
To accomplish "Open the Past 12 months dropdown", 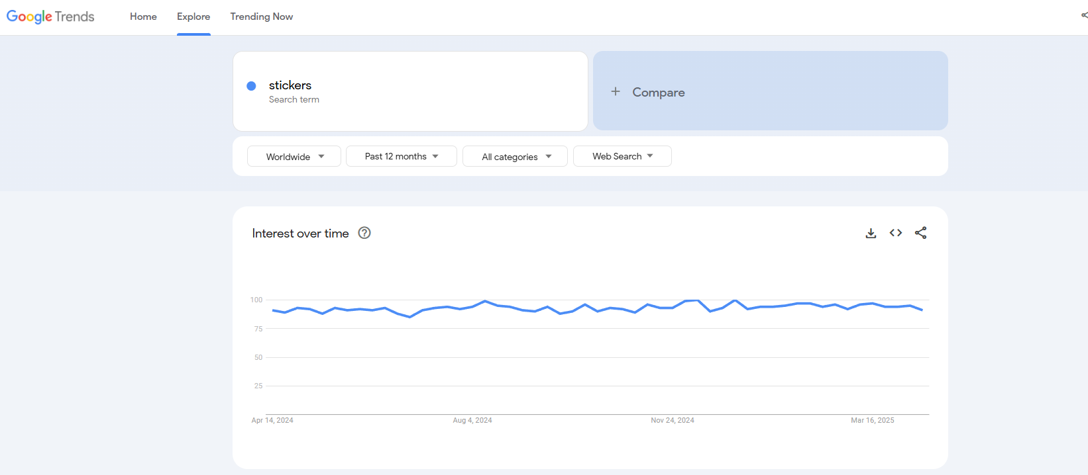I will click(402, 156).
